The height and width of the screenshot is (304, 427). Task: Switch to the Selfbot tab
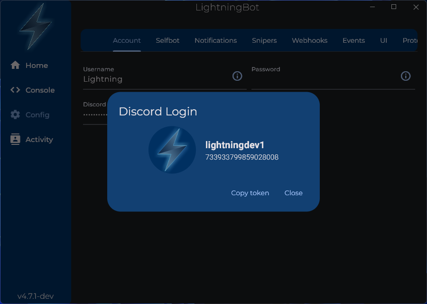(167, 40)
